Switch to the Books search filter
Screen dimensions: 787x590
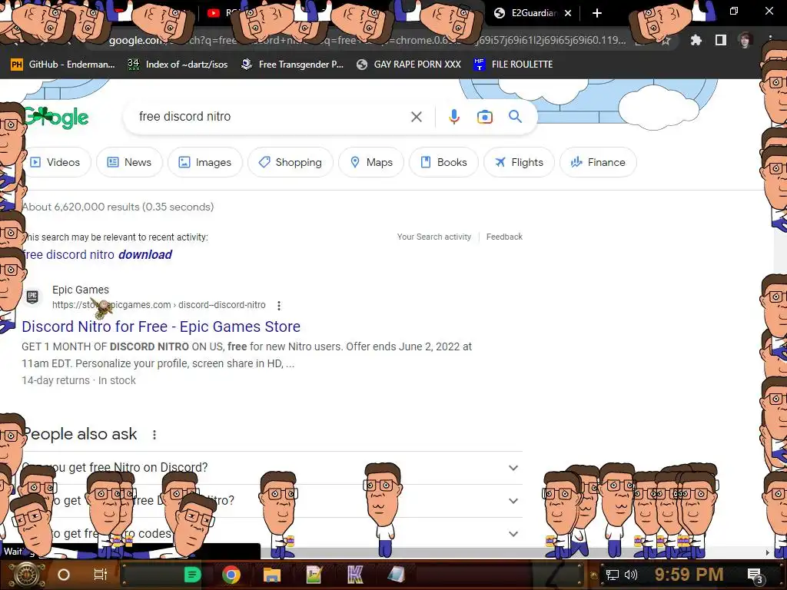[x=443, y=162]
